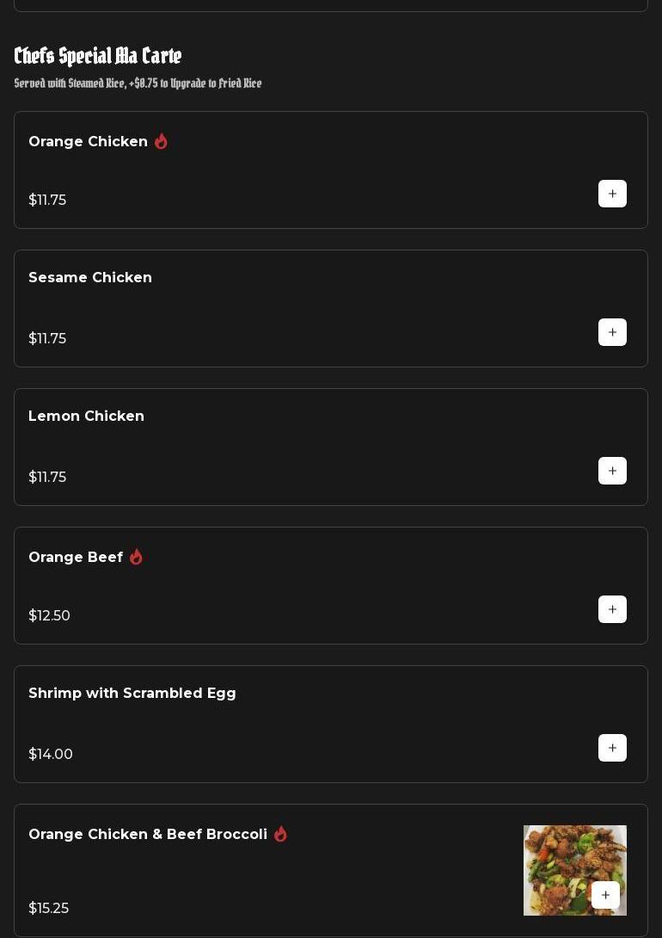662x938 pixels.
Task: Click flame icon next to Orange Chicken & Beef Broccoli
Action: pos(280,834)
